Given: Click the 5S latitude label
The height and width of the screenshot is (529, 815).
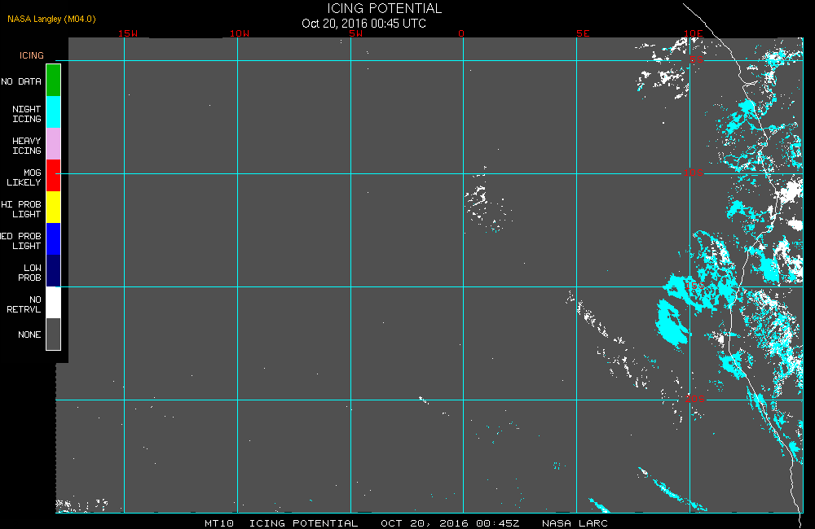Looking at the screenshot, I should [697, 59].
